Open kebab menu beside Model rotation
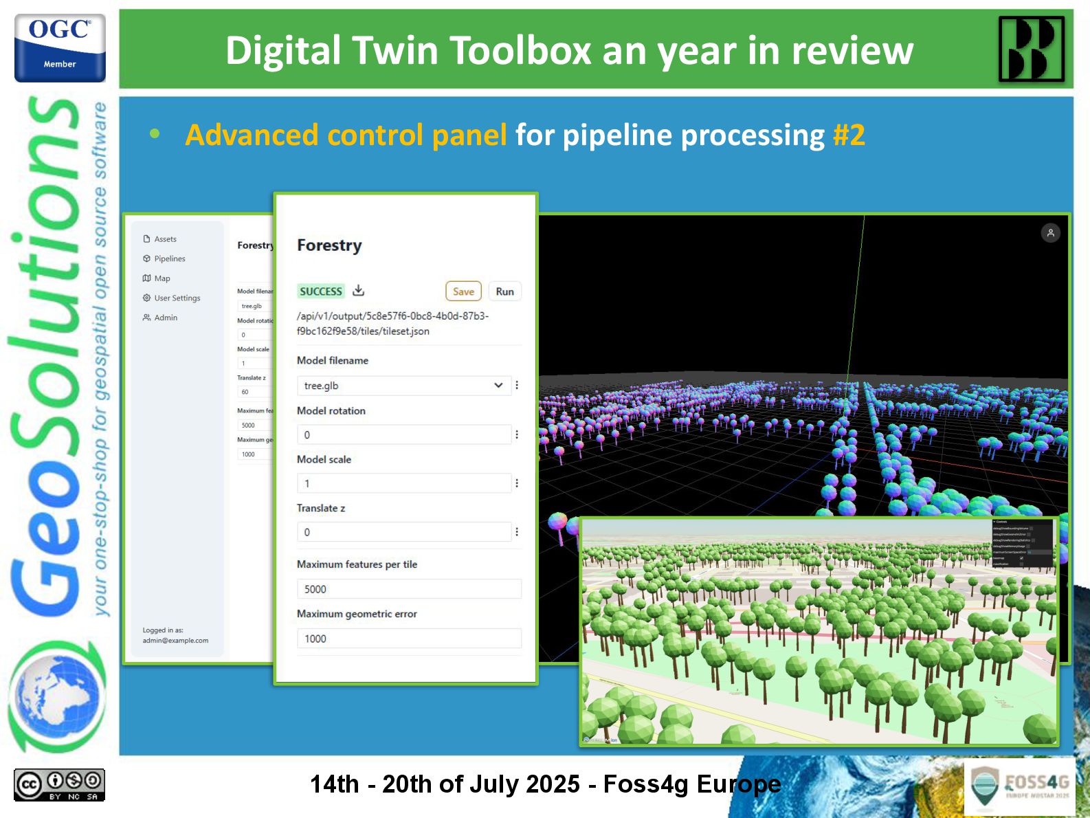Image resolution: width=1090 pixels, height=818 pixels. 517,434
